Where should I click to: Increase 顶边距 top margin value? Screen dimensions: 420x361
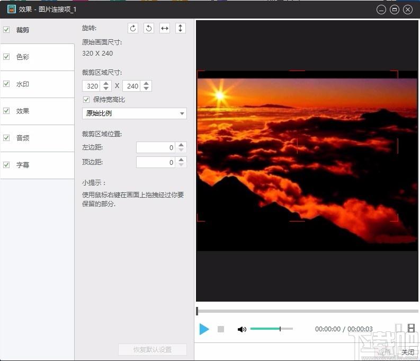click(x=181, y=160)
